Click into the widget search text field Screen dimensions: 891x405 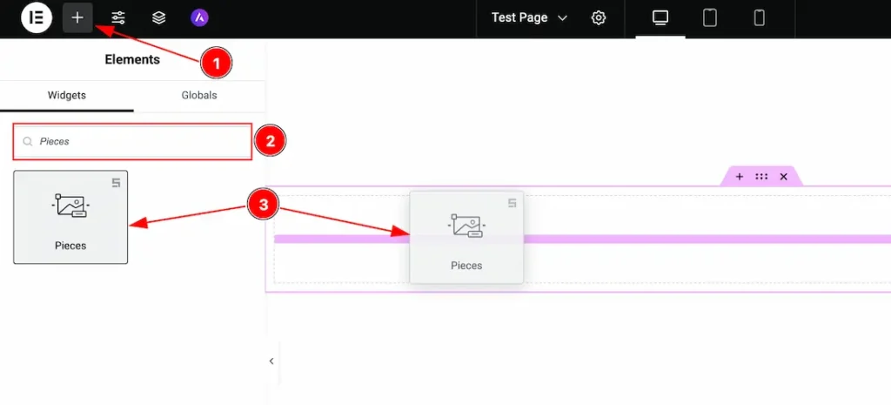coord(139,141)
